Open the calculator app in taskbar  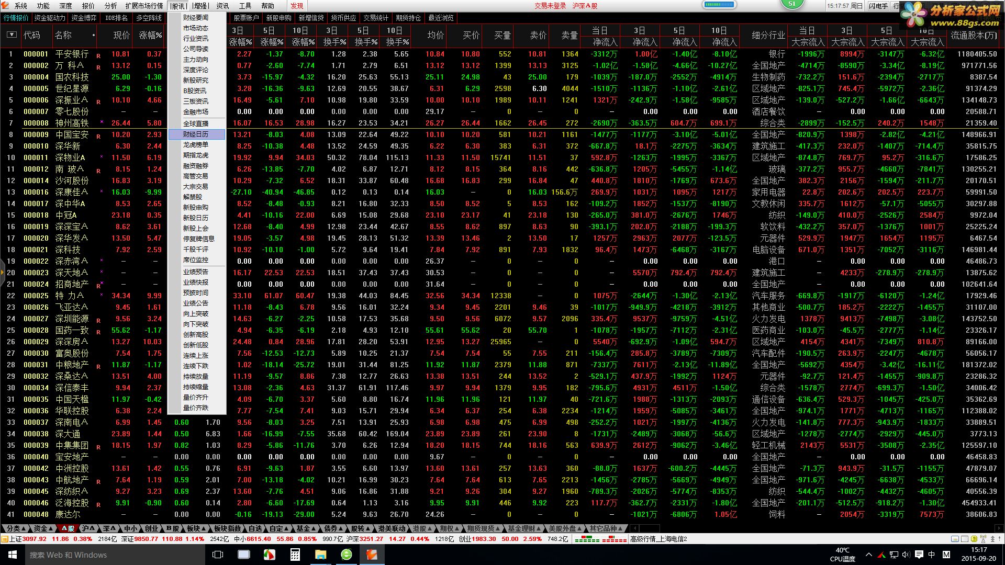pyautogui.click(x=295, y=555)
